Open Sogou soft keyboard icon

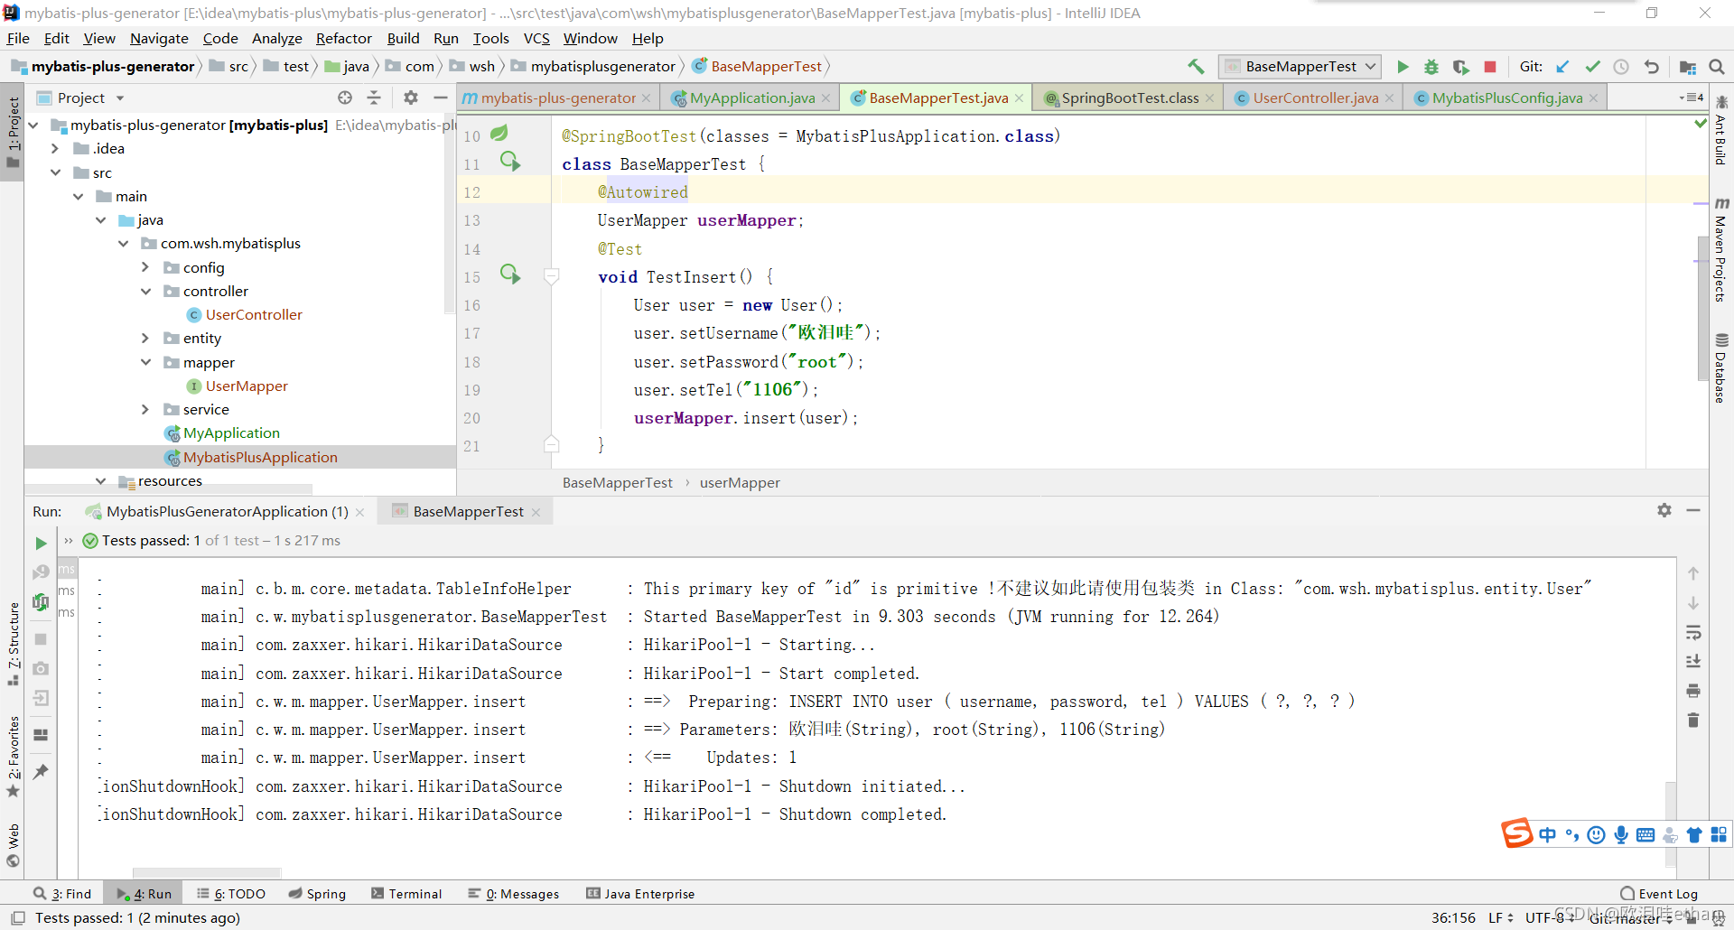(1645, 834)
